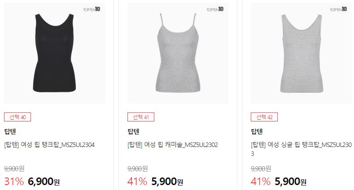Open the black rib tank top image
This screenshot has height=190, width=354.
pyautogui.click(x=54, y=53)
